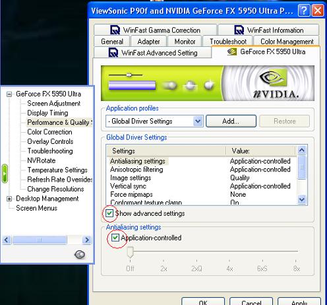Screen dimensions: 327x305
Task: Open the Monitor tab
Action: (x=185, y=42)
